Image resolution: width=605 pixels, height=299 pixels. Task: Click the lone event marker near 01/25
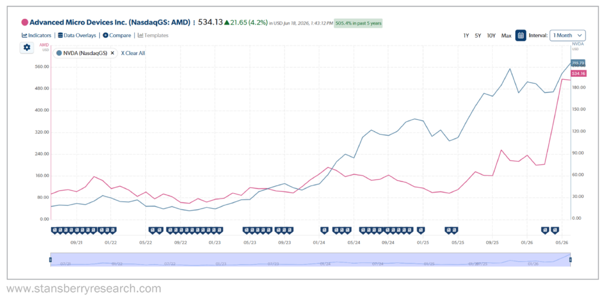tap(421, 230)
